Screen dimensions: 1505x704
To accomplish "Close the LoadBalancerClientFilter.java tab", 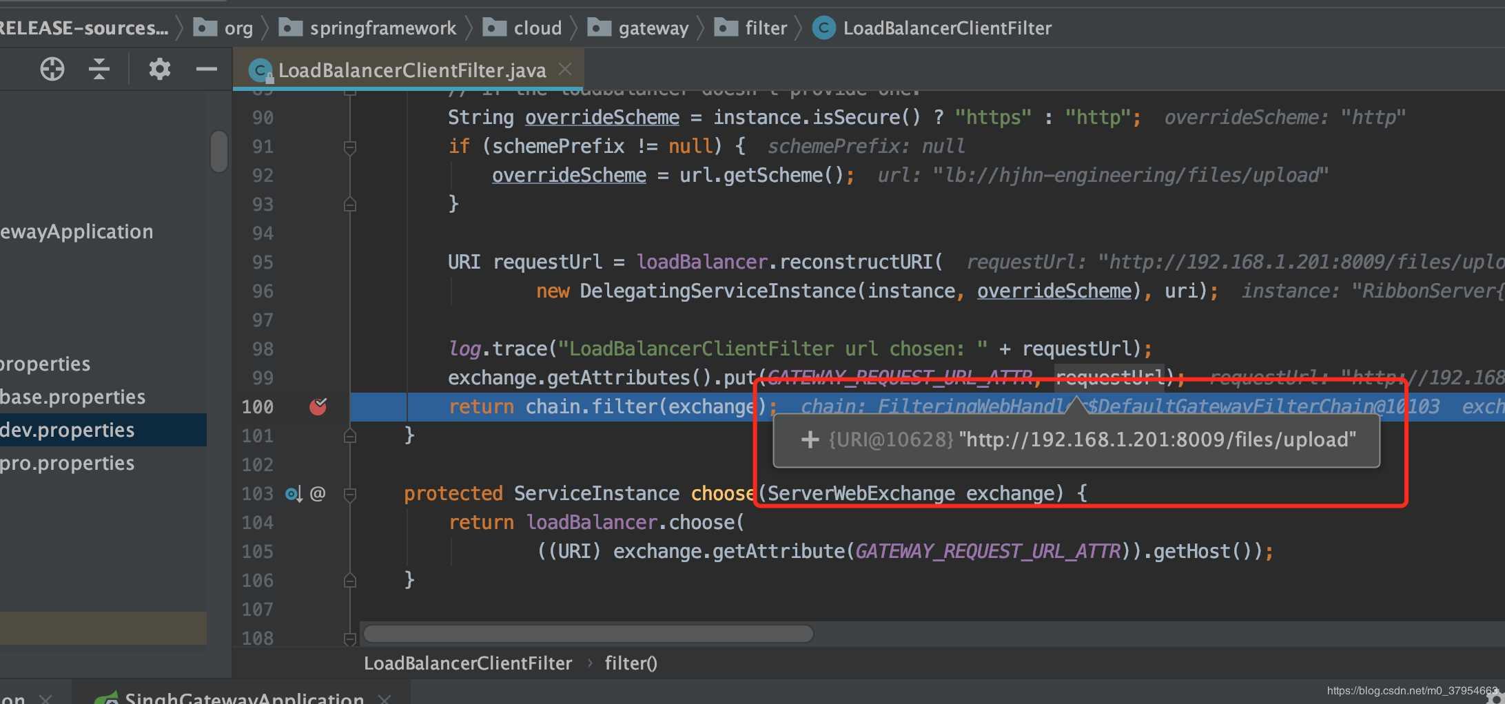I will tap(565, 69).
